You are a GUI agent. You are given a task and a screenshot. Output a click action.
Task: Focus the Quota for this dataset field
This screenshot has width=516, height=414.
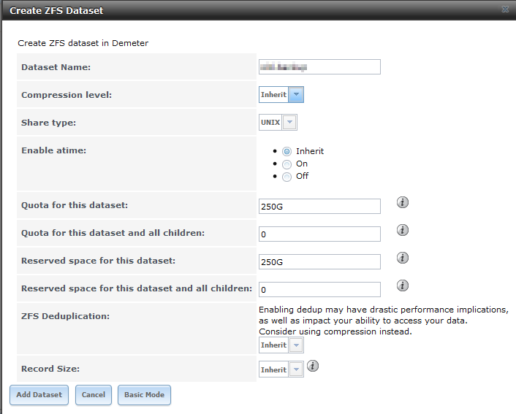[319, 207]
